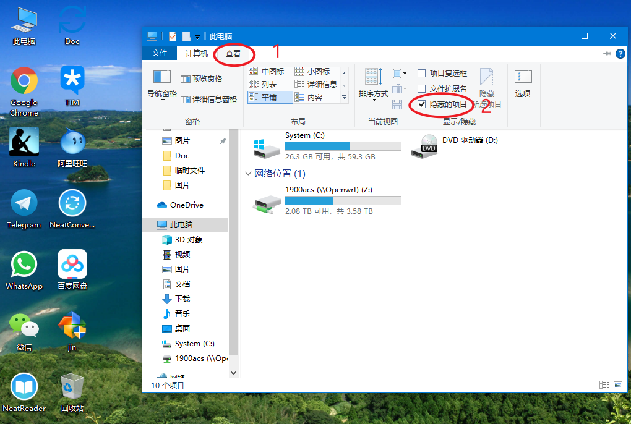Select the 微信 desktop icon

click(24, 331)
